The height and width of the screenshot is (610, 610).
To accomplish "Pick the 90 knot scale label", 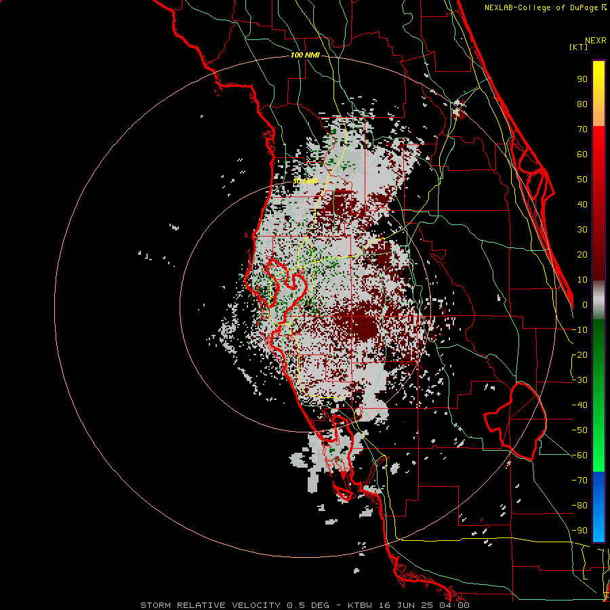I will (582, 79).
